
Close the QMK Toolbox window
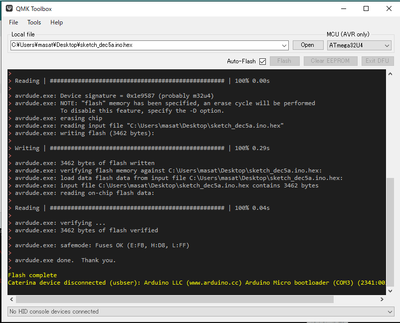[389, 8]
